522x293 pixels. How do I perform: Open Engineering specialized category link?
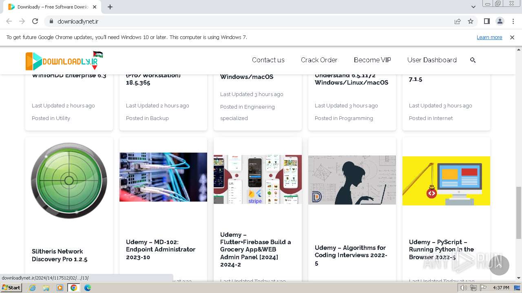pyautogui.click(x=248, y=112)
